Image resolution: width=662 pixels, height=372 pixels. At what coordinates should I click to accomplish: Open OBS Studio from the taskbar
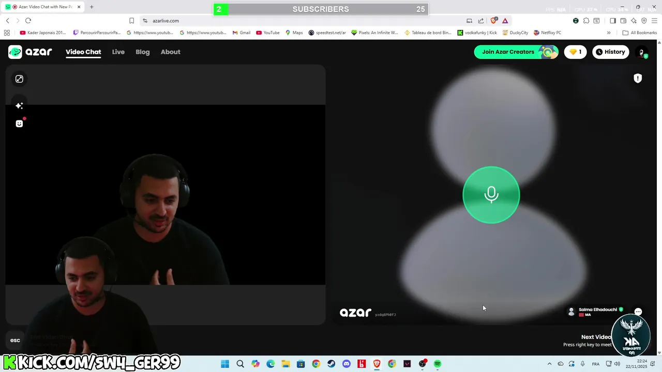click(x=423, y=364)
